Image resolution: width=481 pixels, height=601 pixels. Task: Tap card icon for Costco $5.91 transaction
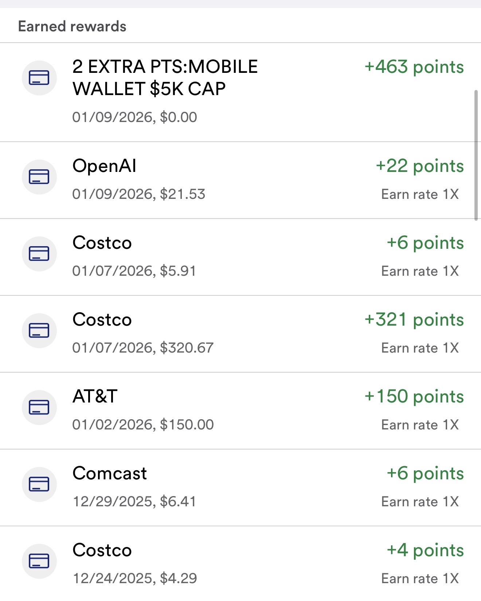[x=39, y=254]
